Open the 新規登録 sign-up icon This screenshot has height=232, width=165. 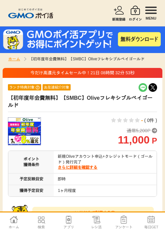(119, 13)
